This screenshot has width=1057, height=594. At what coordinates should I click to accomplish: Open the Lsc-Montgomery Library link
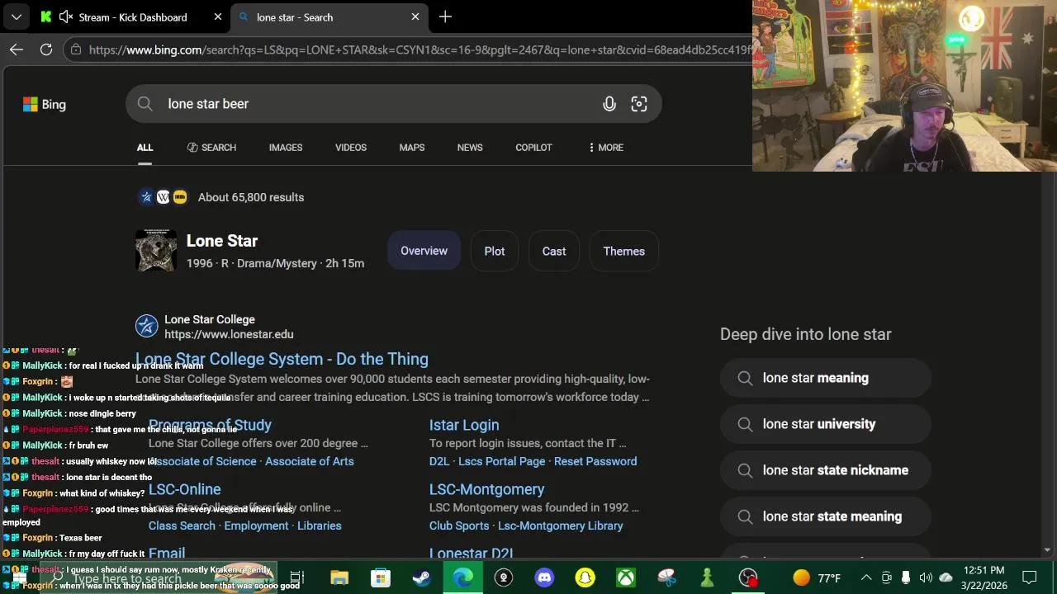[561, 526]
